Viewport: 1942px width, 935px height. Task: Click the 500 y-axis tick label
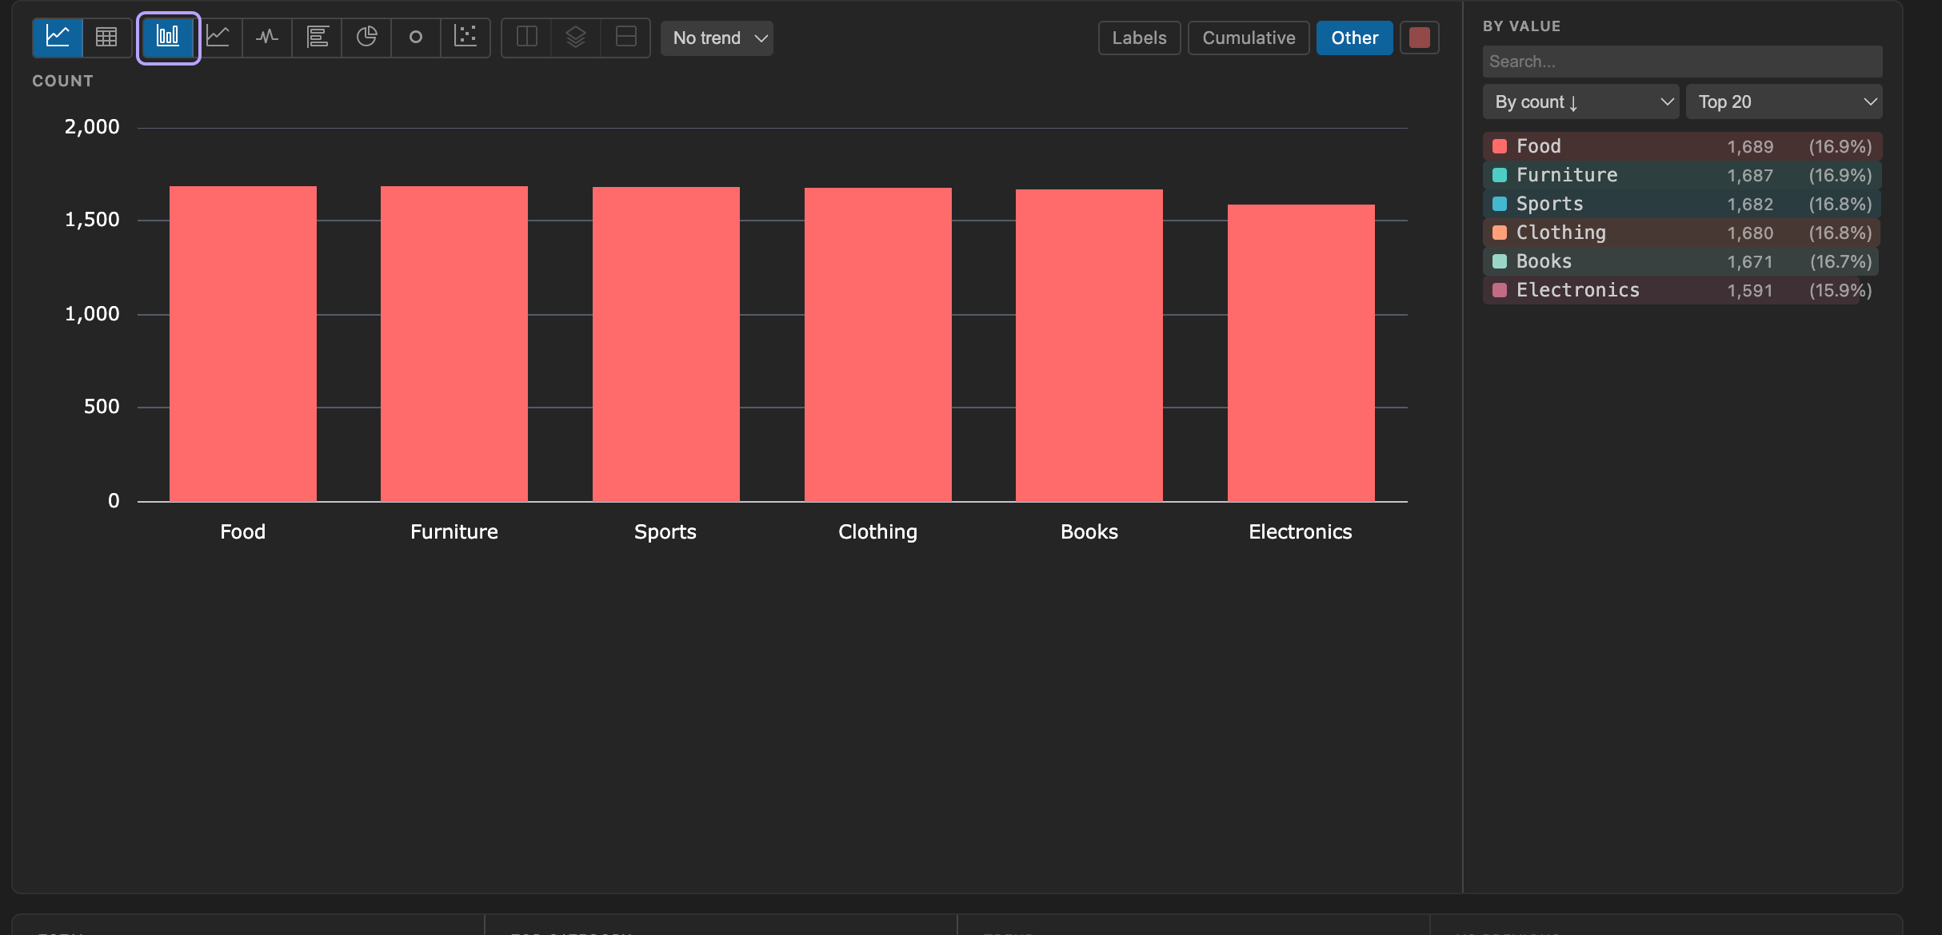point(102,406)
